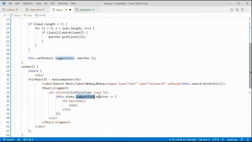Open the View menu
The width and height of the screenshot is (252, 142).
coord(39,4)
